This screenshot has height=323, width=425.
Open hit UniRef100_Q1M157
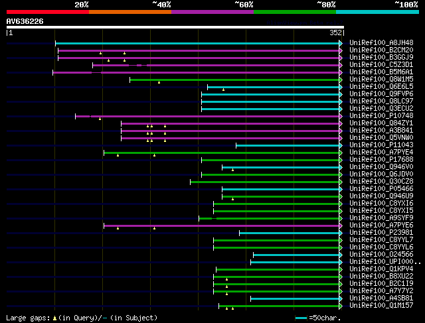click(381, 306)
